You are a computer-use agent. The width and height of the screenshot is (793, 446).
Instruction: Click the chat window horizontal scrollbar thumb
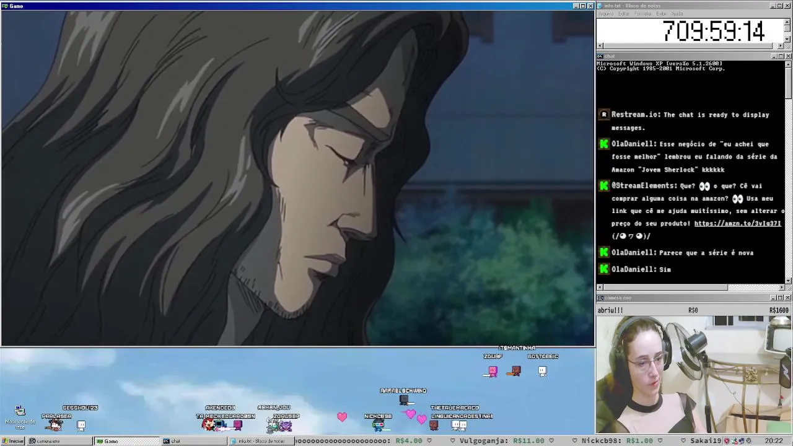pyautogui.click(x=665, y=287)
